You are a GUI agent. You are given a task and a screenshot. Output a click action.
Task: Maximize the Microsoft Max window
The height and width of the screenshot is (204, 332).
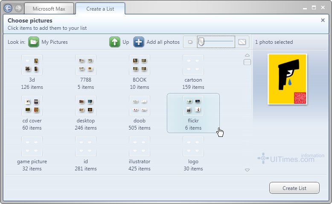tap(314, 8)
